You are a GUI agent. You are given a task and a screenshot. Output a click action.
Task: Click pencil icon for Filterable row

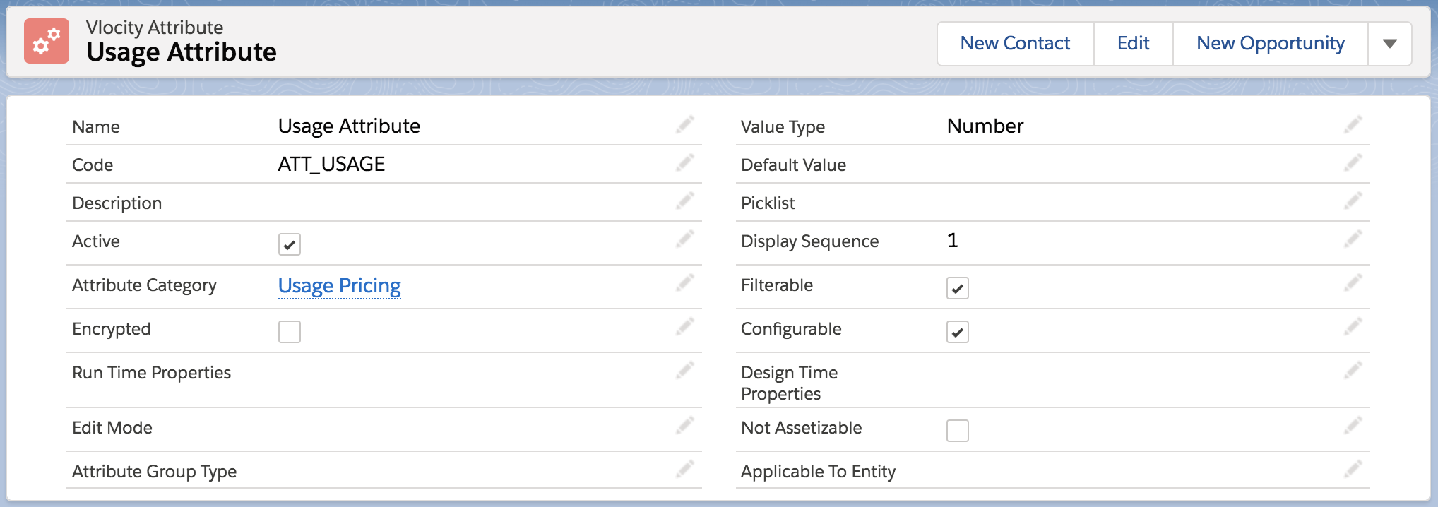[x=1353, y=283]
